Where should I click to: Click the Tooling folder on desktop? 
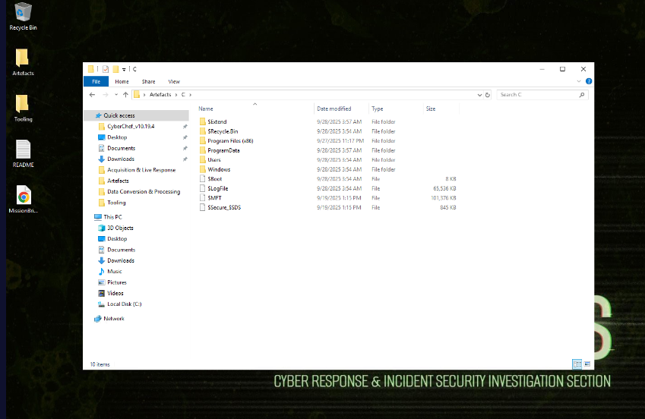point(23,104)
